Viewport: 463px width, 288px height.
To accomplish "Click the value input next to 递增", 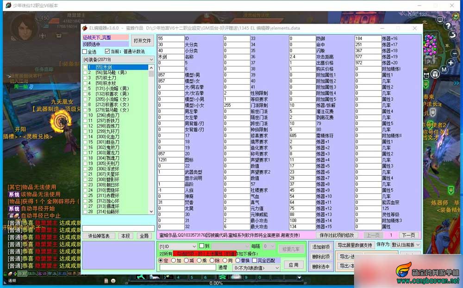I will point(188,267).
